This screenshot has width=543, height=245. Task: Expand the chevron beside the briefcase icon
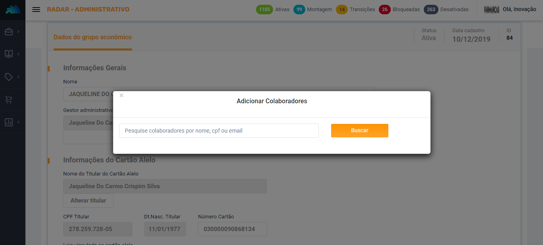click(18, 32)
